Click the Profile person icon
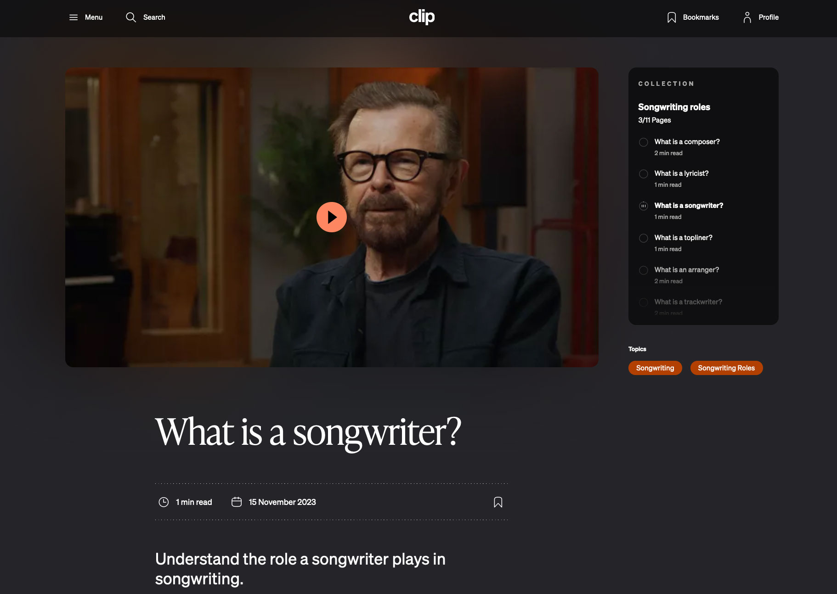837x594 pixels. tap(747, 17)
